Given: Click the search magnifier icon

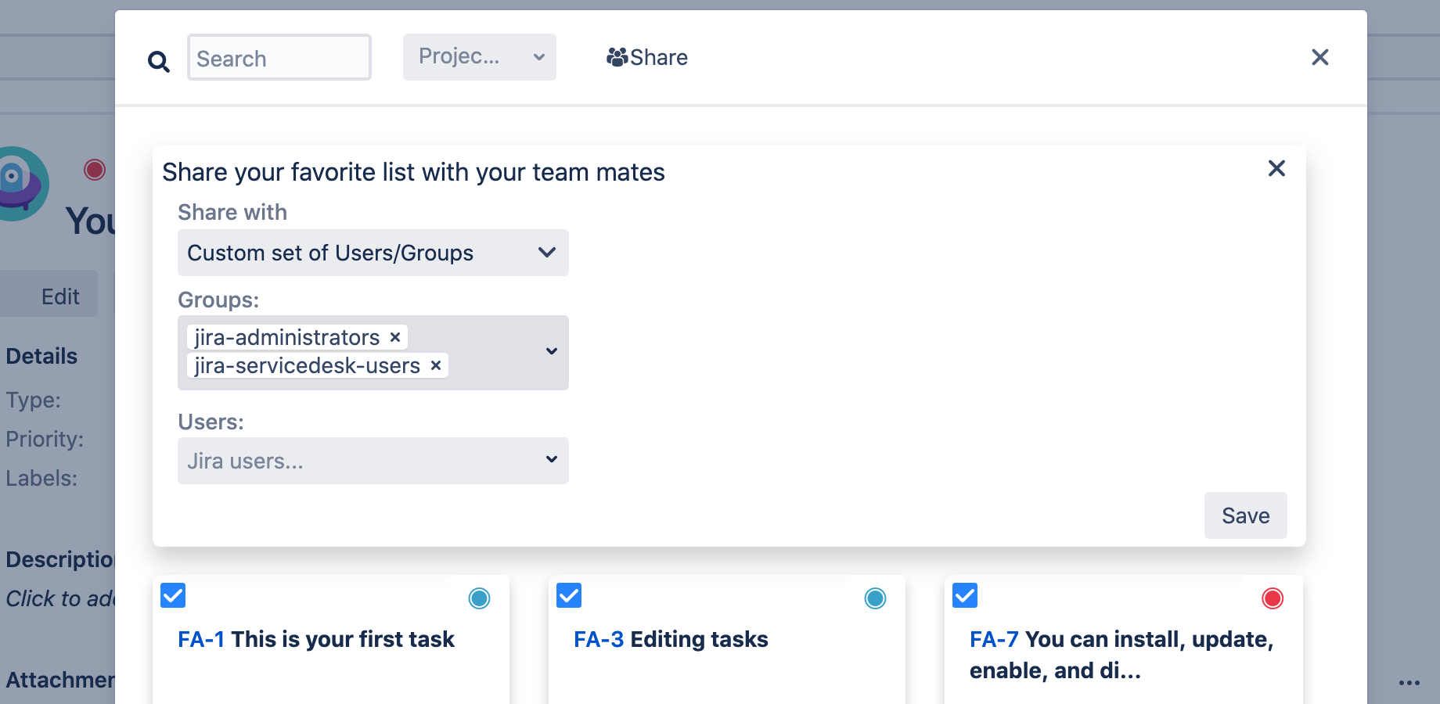Looking at the screenshot, I should 159,61.
